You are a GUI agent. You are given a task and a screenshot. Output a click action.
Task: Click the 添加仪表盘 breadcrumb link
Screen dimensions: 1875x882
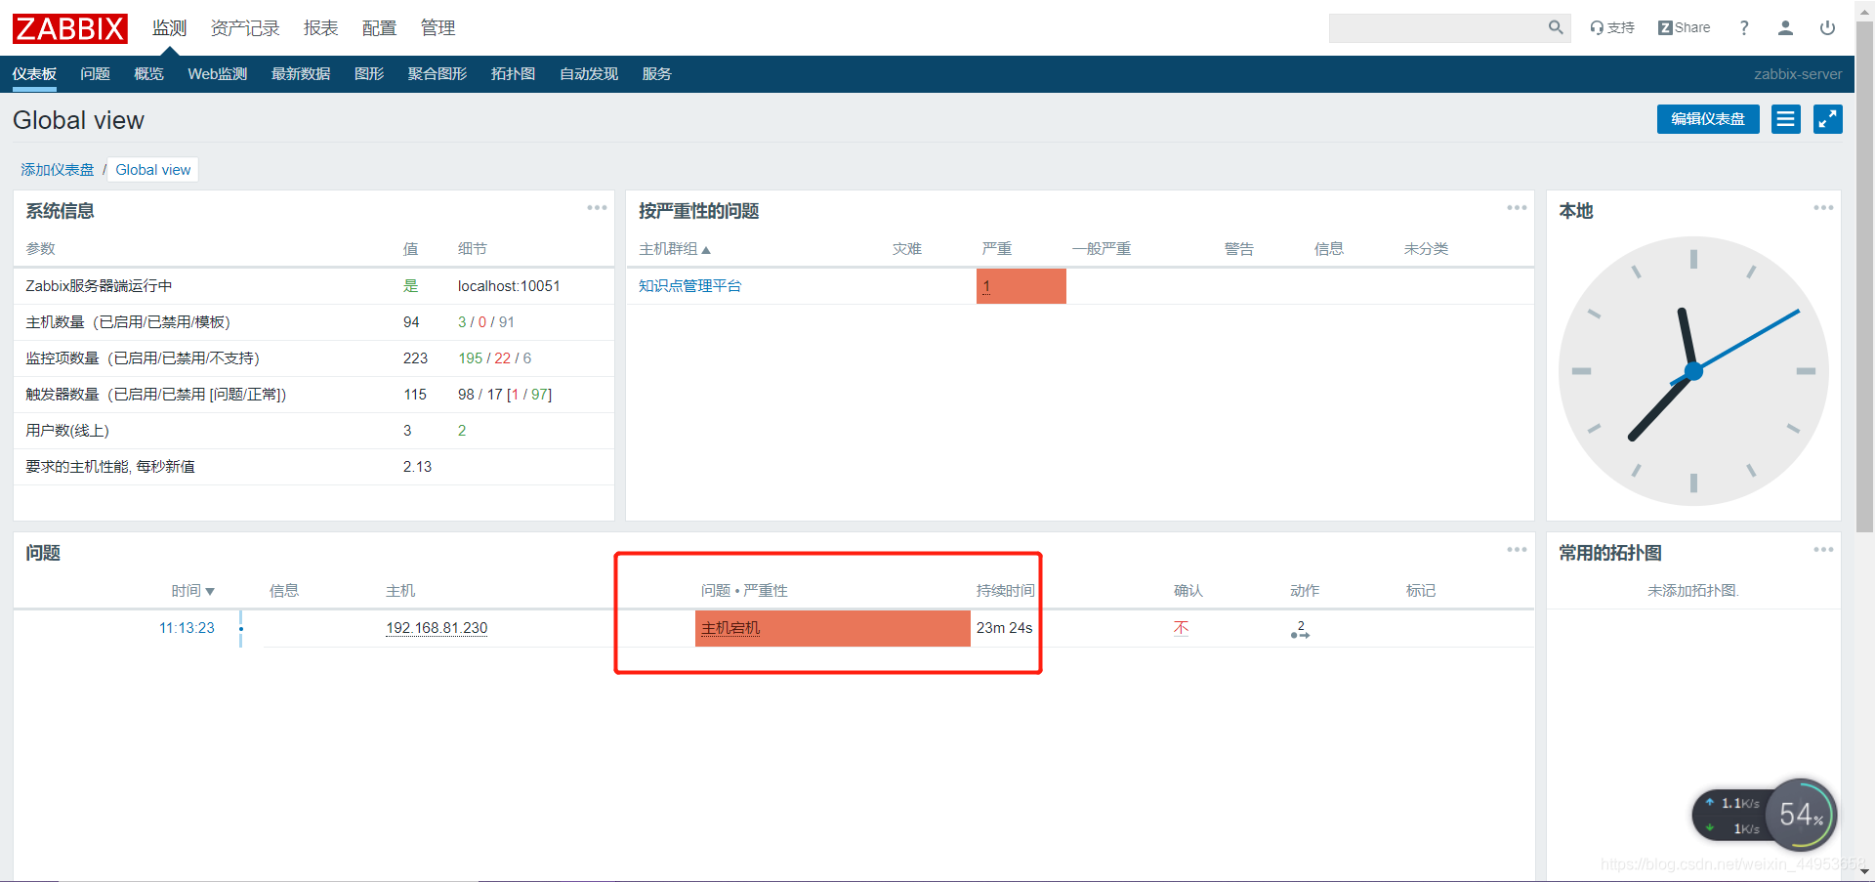click(58, 170)
